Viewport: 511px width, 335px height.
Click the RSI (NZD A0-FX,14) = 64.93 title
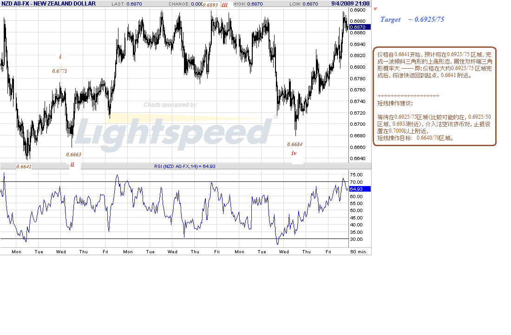point(185,167)
